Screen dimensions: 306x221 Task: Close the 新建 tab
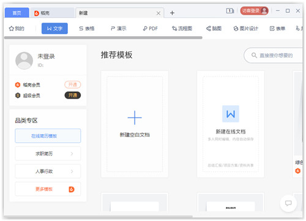(159, 13)
